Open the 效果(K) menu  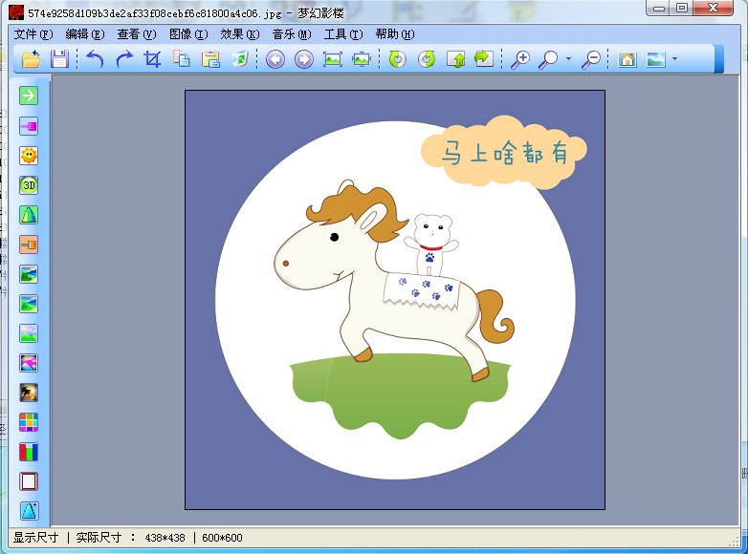coord(239,33)
